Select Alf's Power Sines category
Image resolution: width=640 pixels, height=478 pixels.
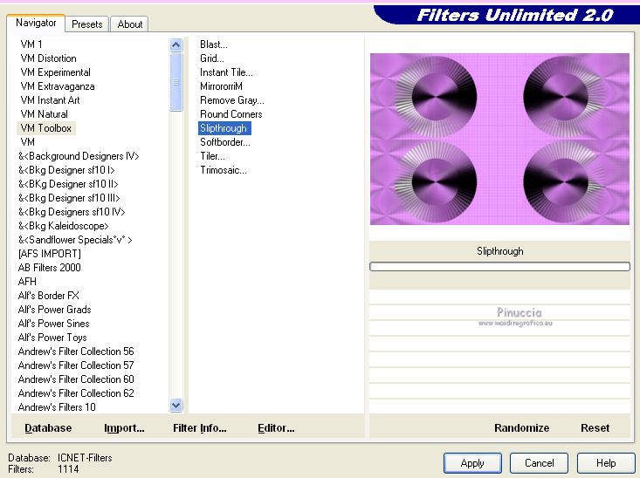pyautogui.click(x=53, y=324)
